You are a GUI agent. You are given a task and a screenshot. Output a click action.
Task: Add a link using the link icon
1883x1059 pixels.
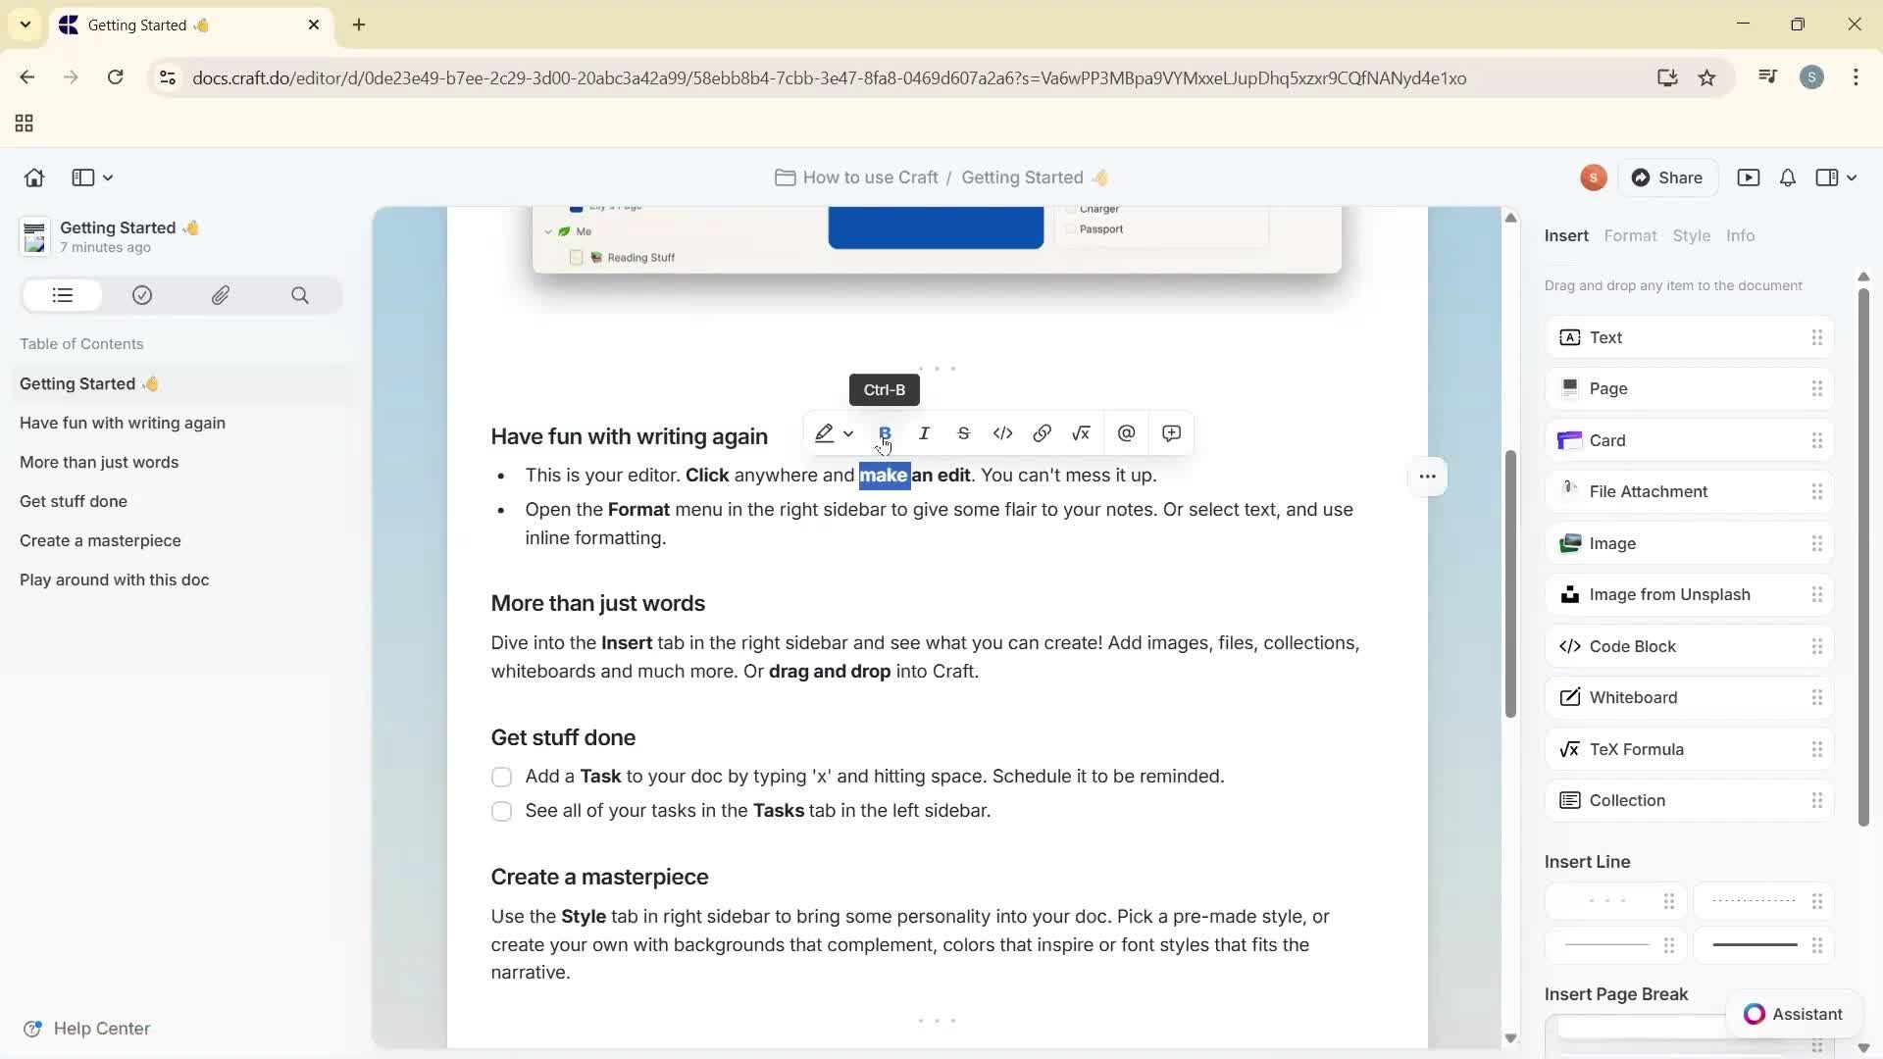click(x=1043, y=432)
